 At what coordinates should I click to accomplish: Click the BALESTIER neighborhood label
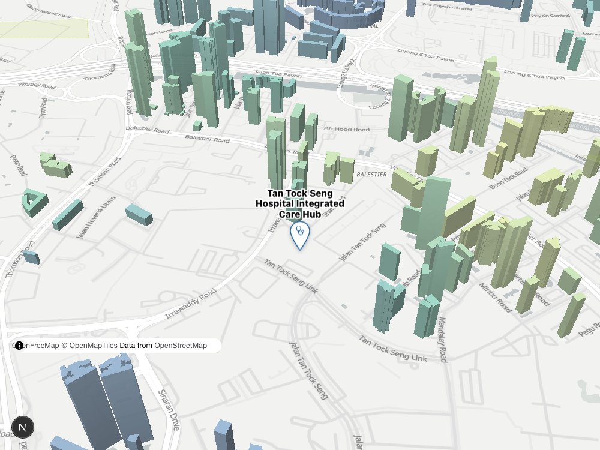[x=371, y=175]
